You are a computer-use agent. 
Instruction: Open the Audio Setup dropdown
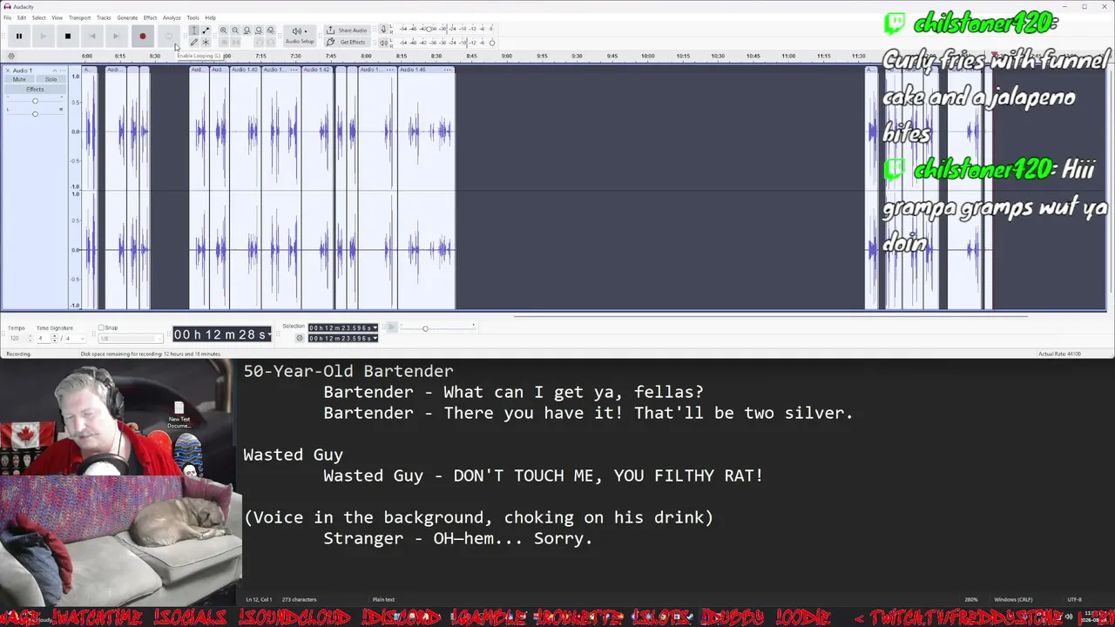tap(300, 36)
